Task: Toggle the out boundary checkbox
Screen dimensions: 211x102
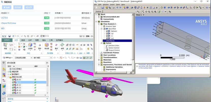Action: [x=107, y=38]
